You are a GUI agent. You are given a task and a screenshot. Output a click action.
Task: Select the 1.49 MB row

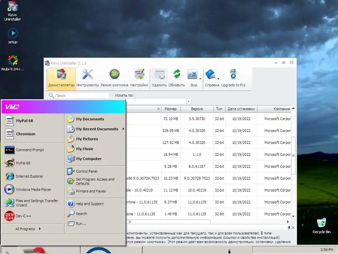click(x=208, y=214)
